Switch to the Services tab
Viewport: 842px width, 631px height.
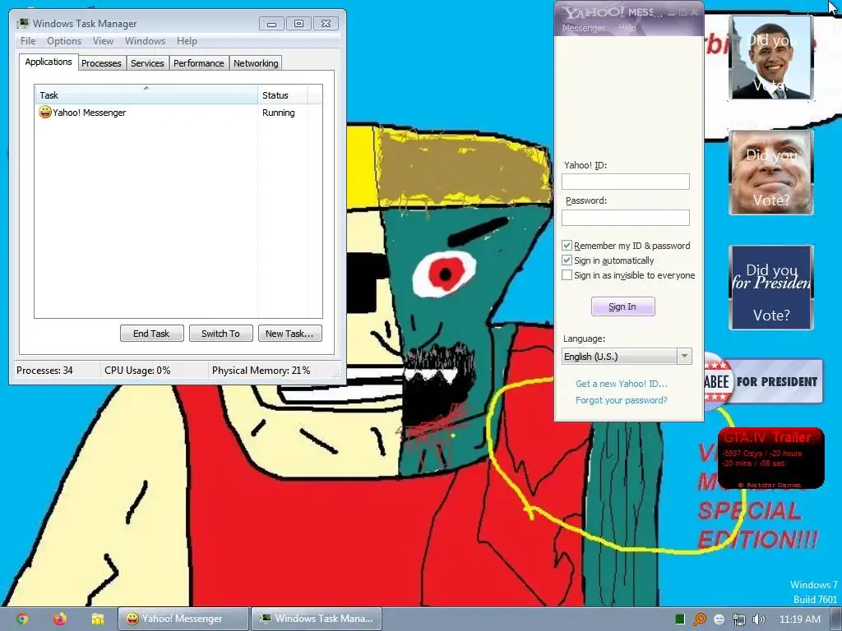tap(147, 63)
